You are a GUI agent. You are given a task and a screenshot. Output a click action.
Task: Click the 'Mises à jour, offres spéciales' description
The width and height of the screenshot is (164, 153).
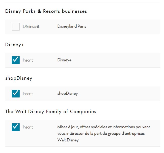[x=104, y=133]
